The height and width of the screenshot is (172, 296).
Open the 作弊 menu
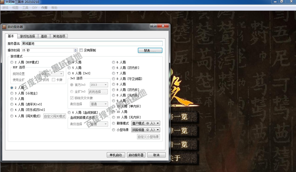point(44,8)
